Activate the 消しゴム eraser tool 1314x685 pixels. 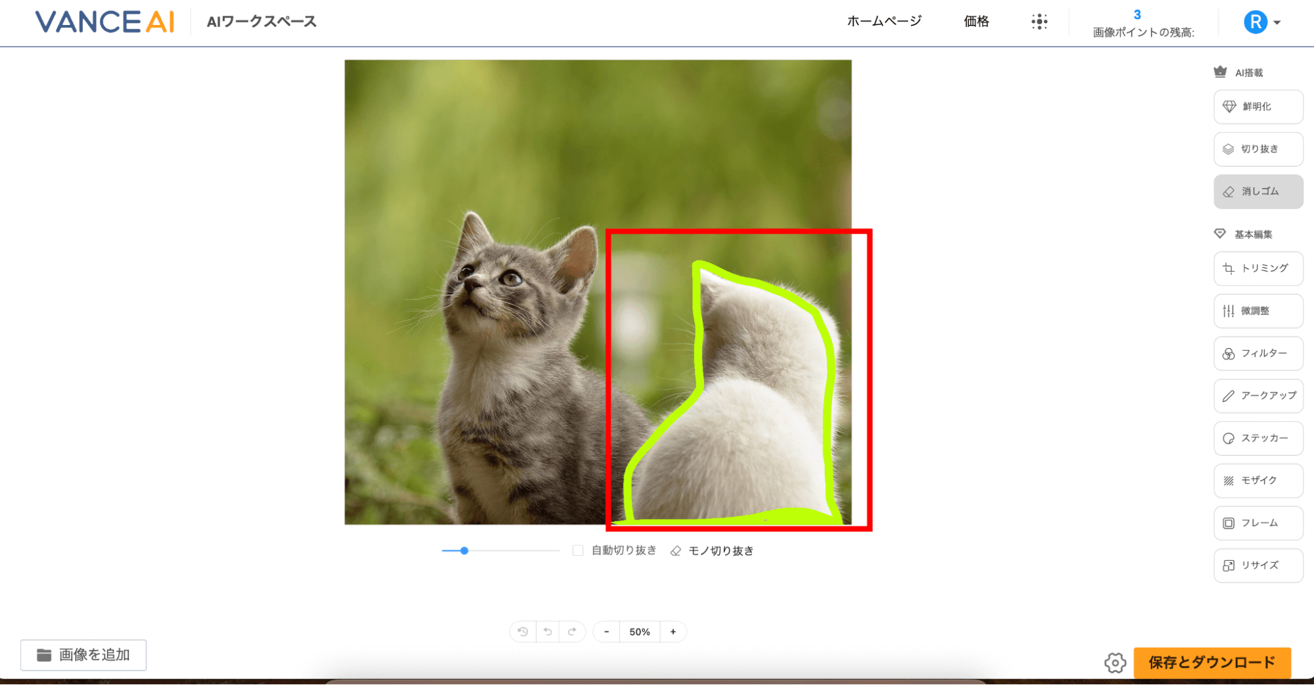point(1257,192)
